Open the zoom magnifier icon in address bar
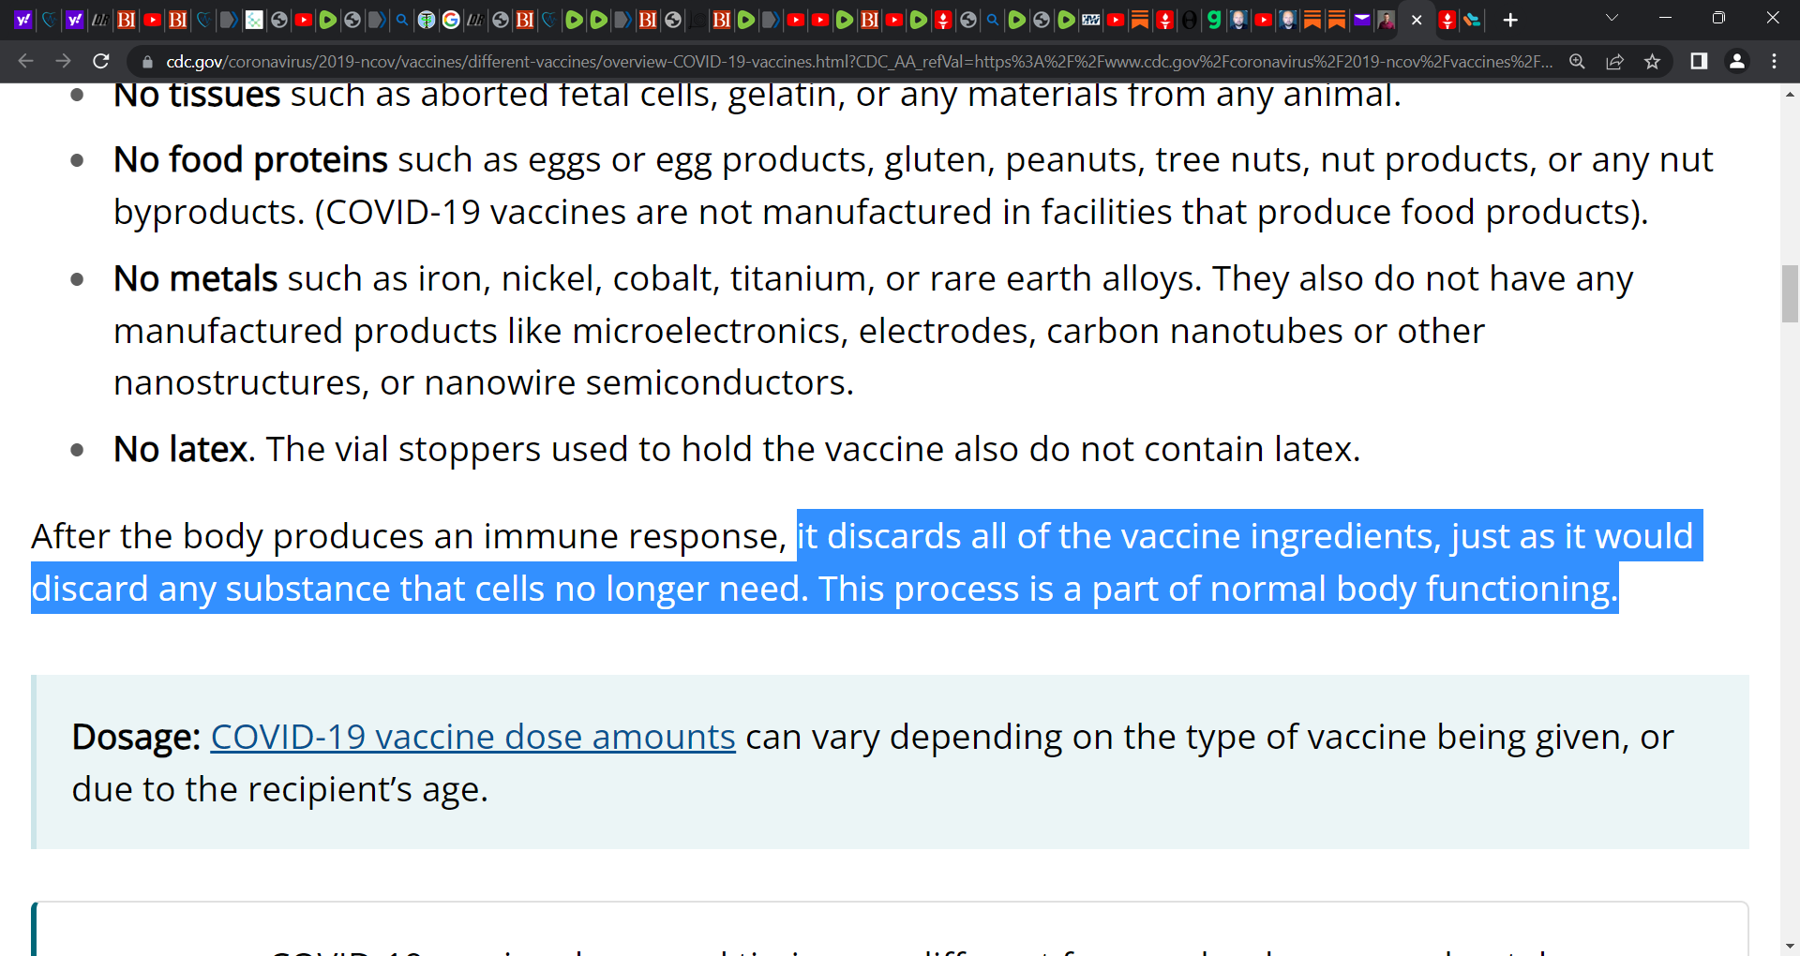 (1577, 61)
